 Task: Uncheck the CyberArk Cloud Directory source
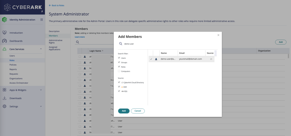click(x=119, y=82)
